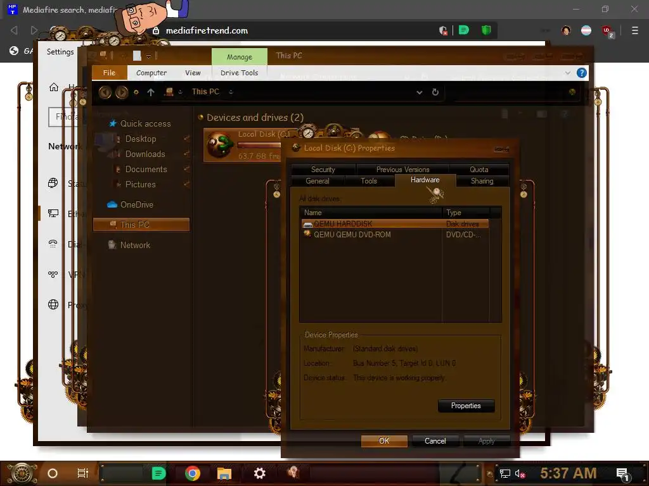Expand the address bar history dropdown
Image resolution: width=649 pixels, height=486 pixels.
[420, 92]
